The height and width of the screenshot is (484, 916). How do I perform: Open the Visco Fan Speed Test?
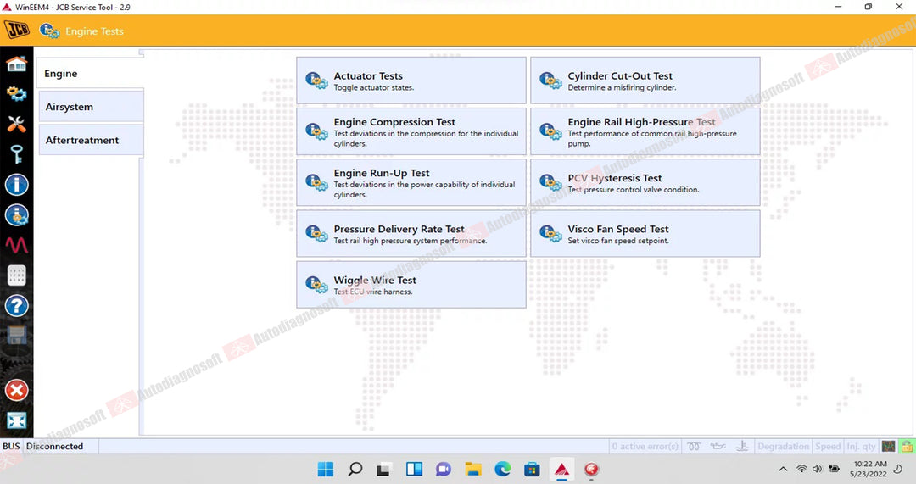(645, 234)
